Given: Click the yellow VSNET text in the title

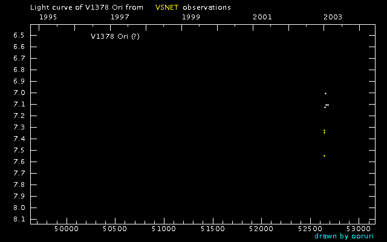Looking at the screenshot, I should pyautogui.click(x=167, y=7).
